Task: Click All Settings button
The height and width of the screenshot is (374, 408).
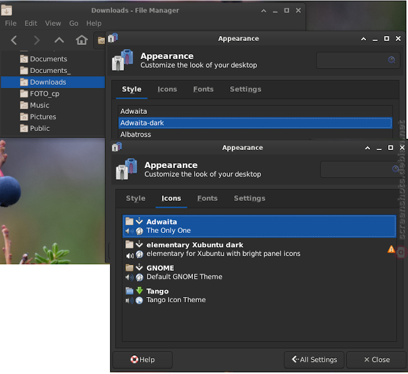Action: point(314,360)
